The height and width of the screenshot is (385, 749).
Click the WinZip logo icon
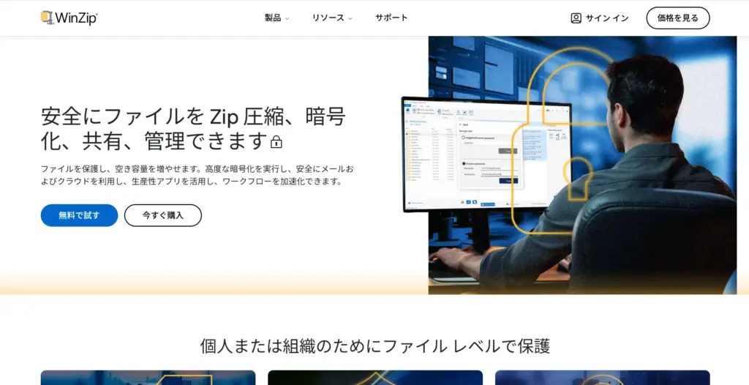[x=47, y=18]
